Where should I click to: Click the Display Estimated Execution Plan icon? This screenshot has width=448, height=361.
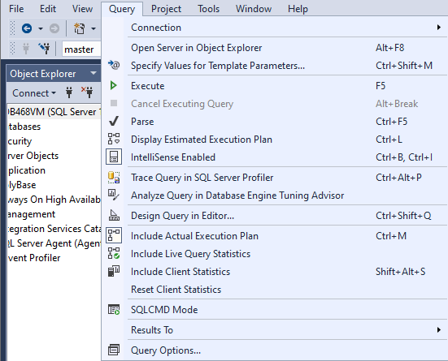click(114, 139)
